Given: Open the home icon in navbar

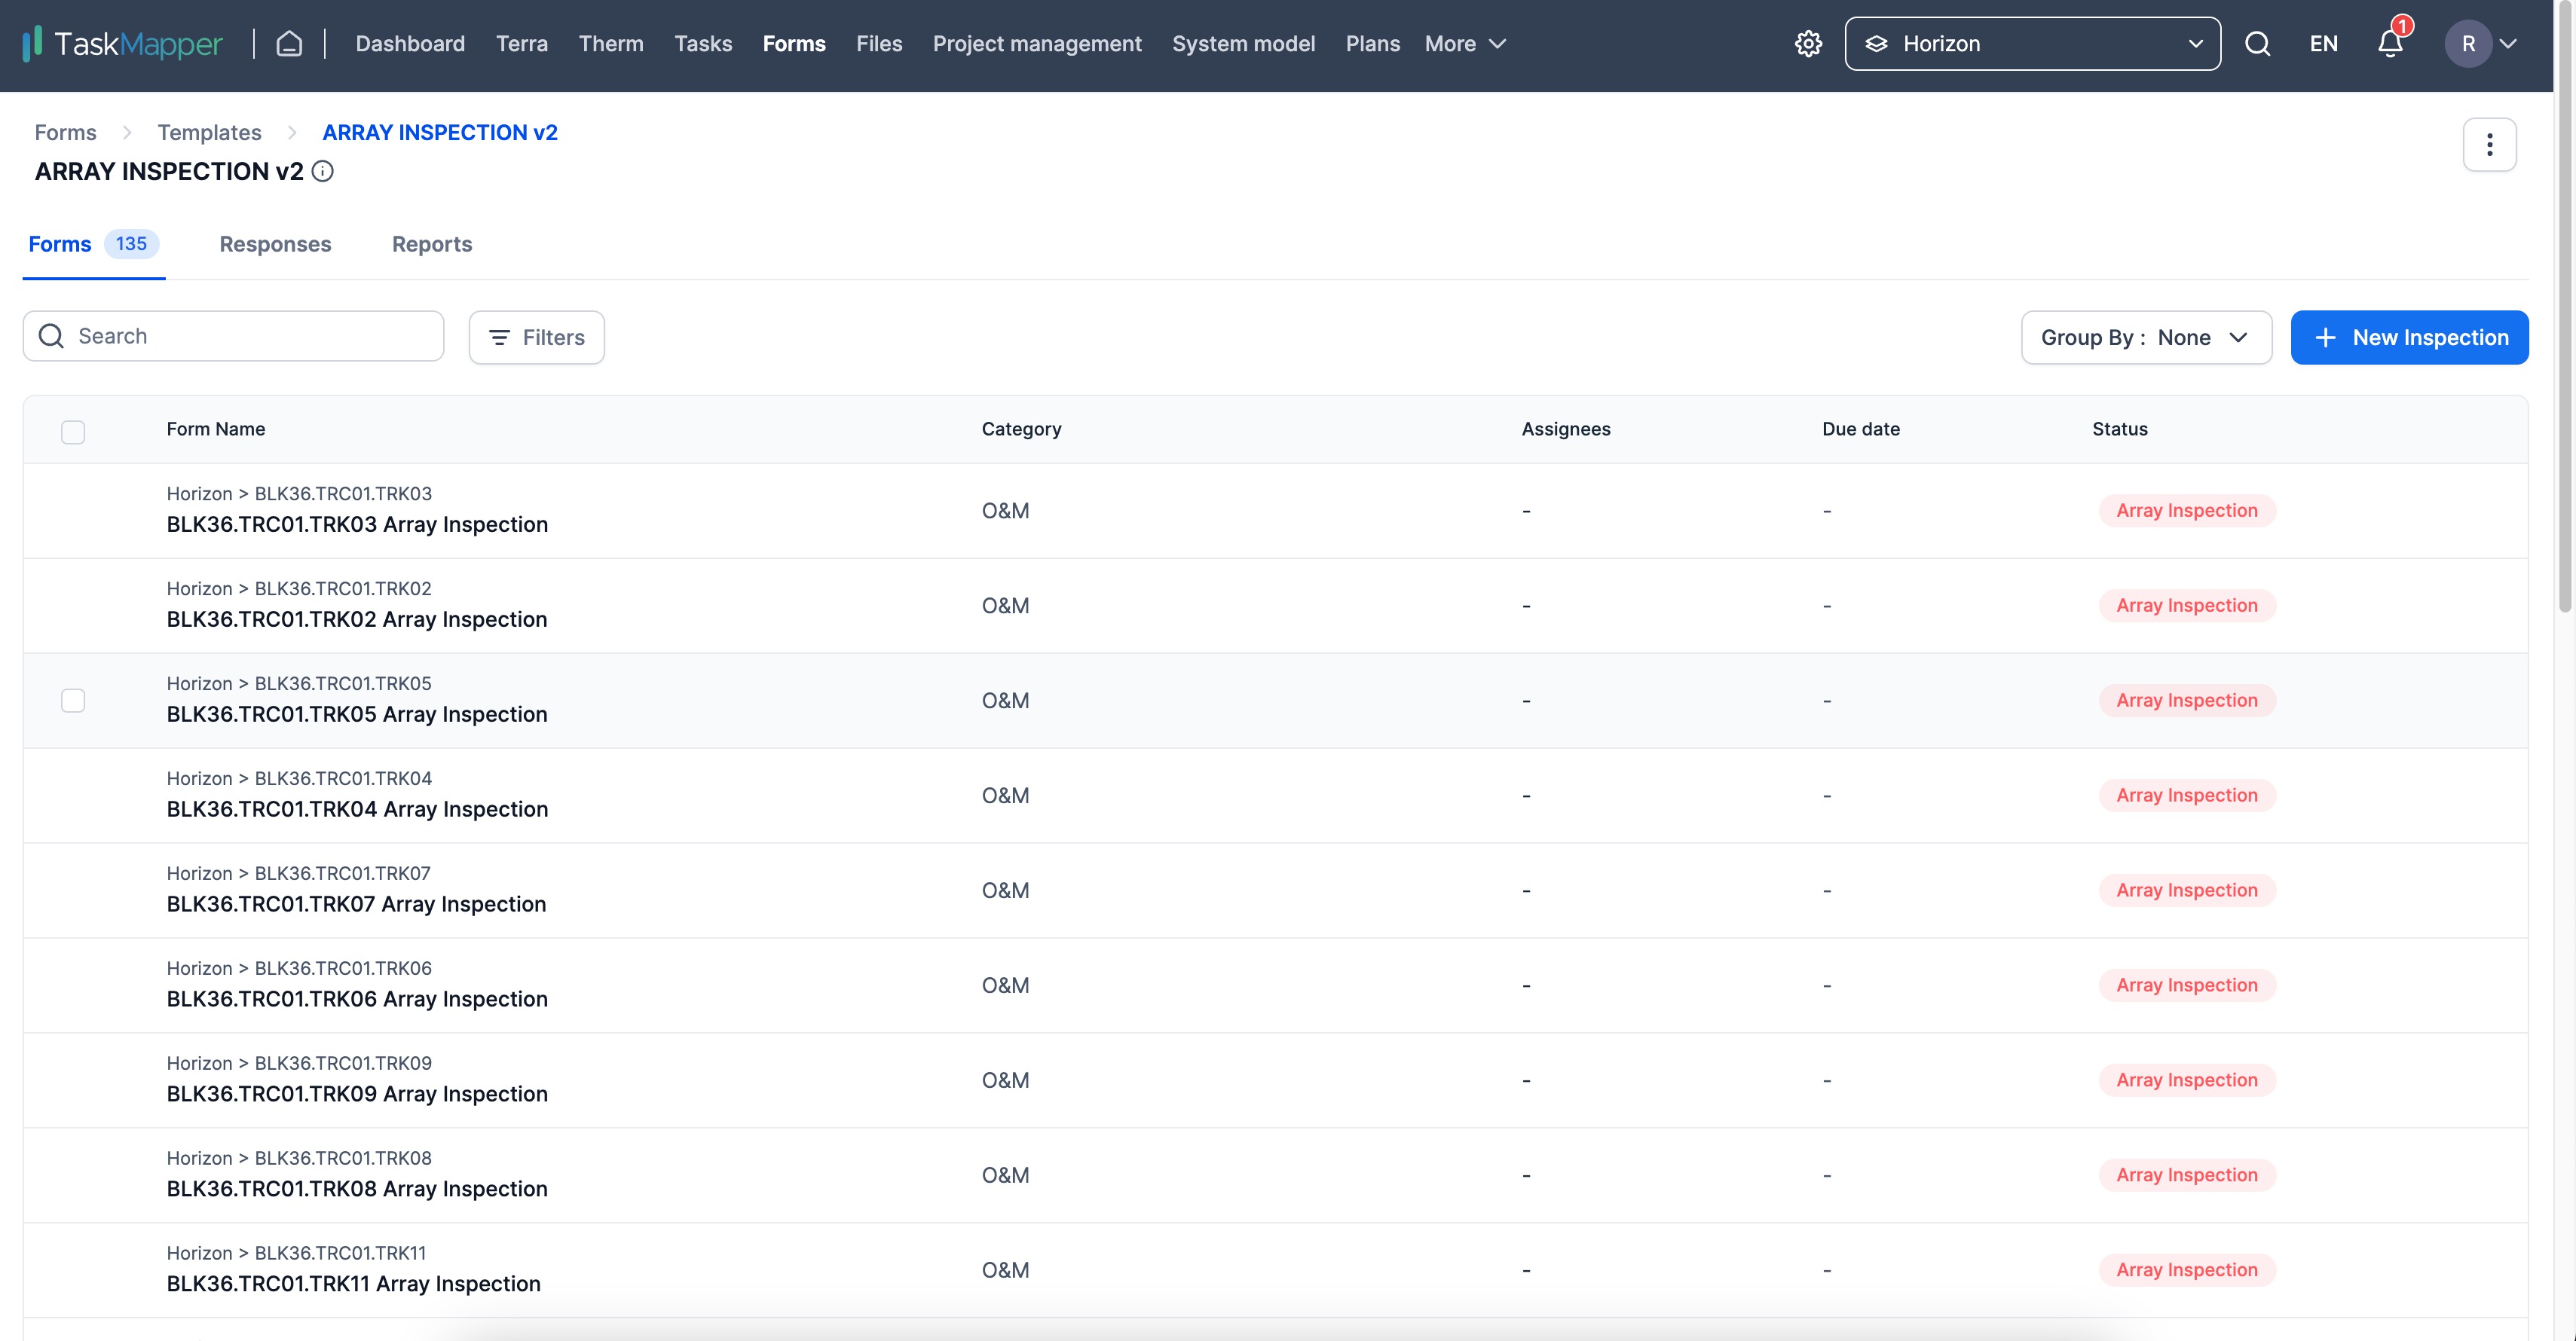Looking at the screenshot, I should 289,44.
